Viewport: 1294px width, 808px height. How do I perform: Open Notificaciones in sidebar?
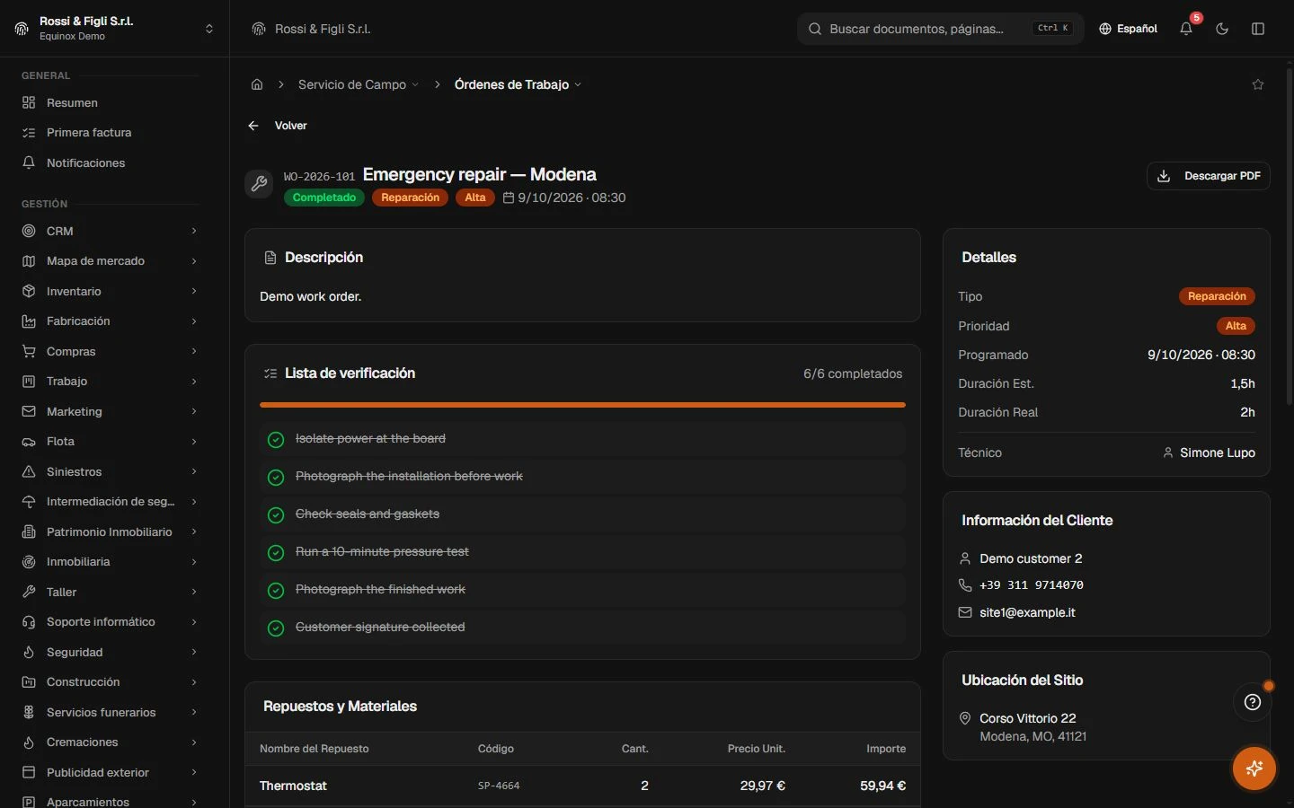click(x=111, y=162)
